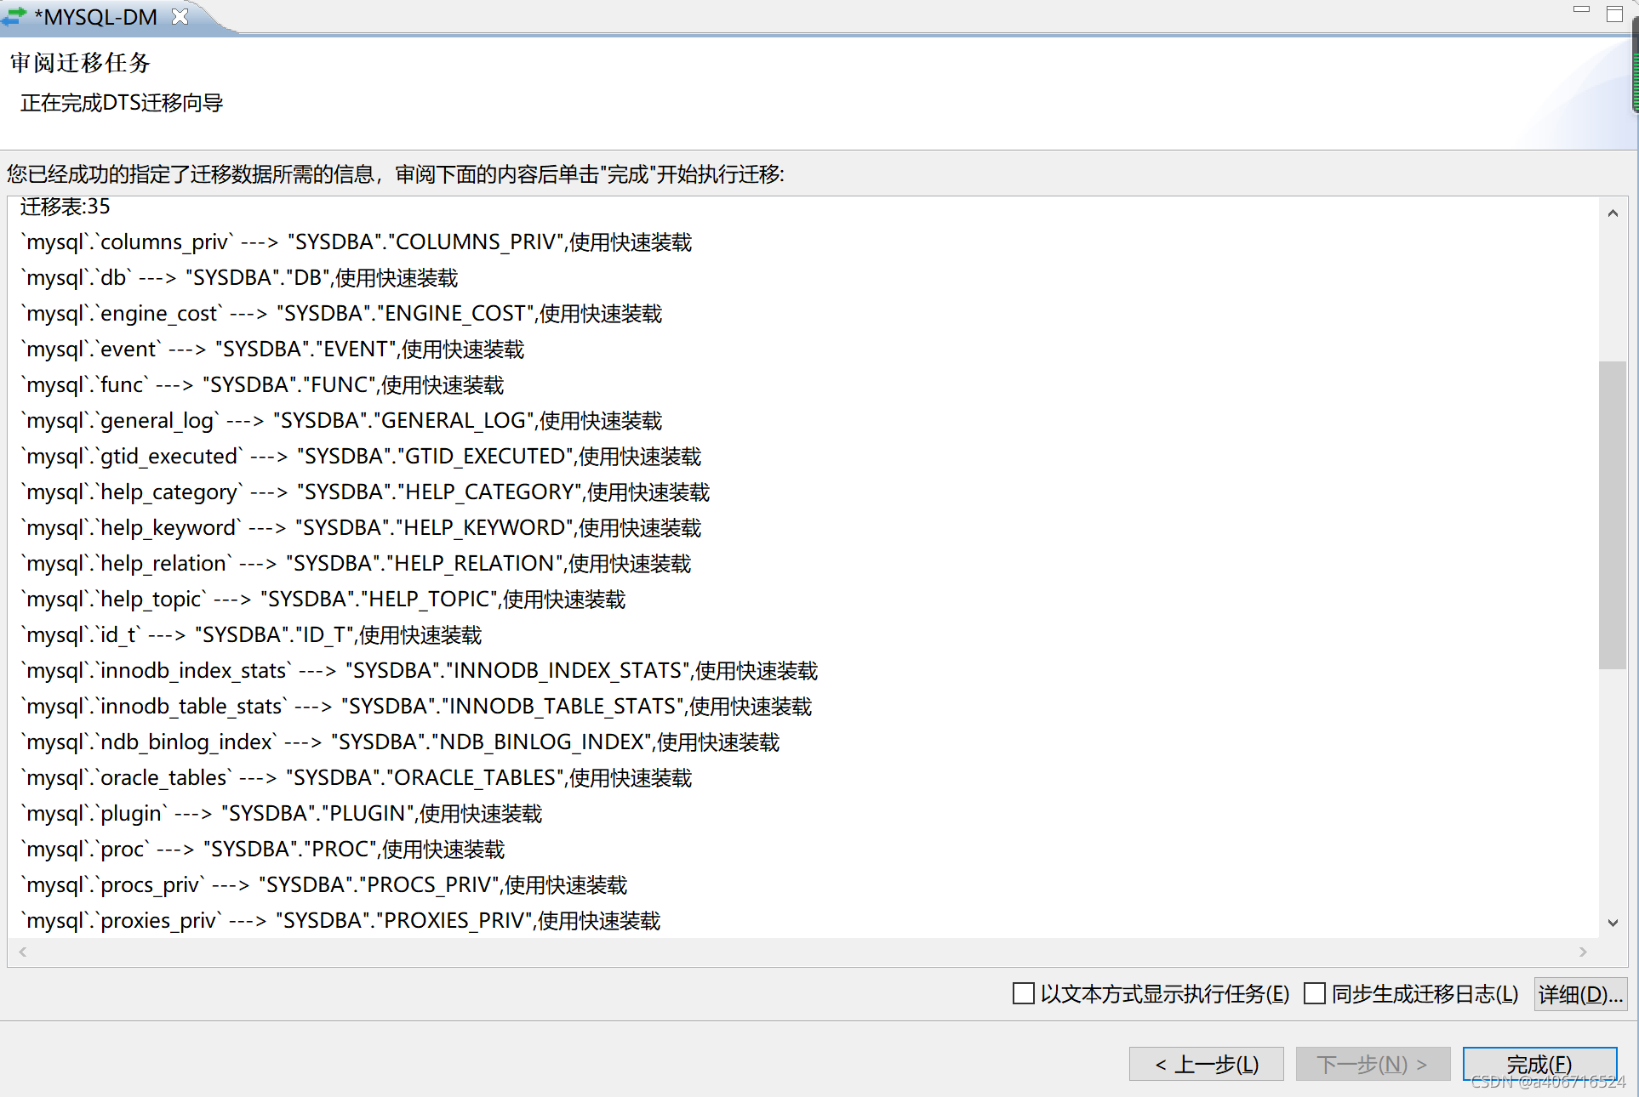Screen dimensions: 1639x1097
Task: Click vertical scrollbar up arrow
Action: pyautogui.click(x=1613, y=213)
